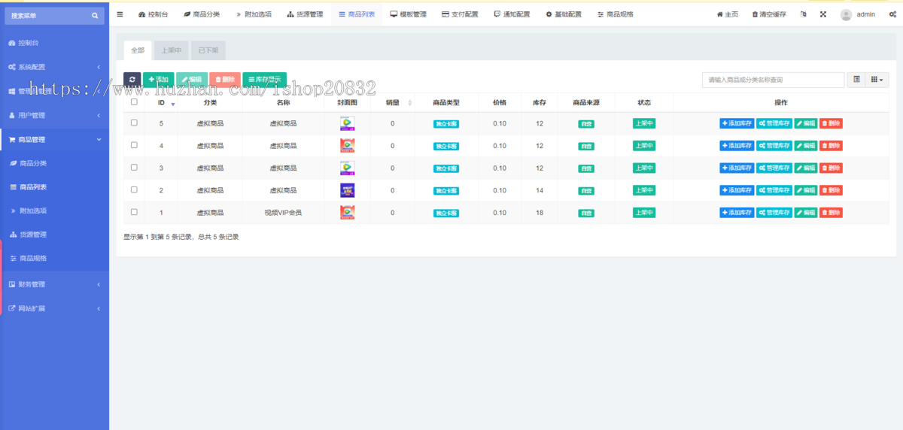Click the table view toggle icon

pos(856,80)
